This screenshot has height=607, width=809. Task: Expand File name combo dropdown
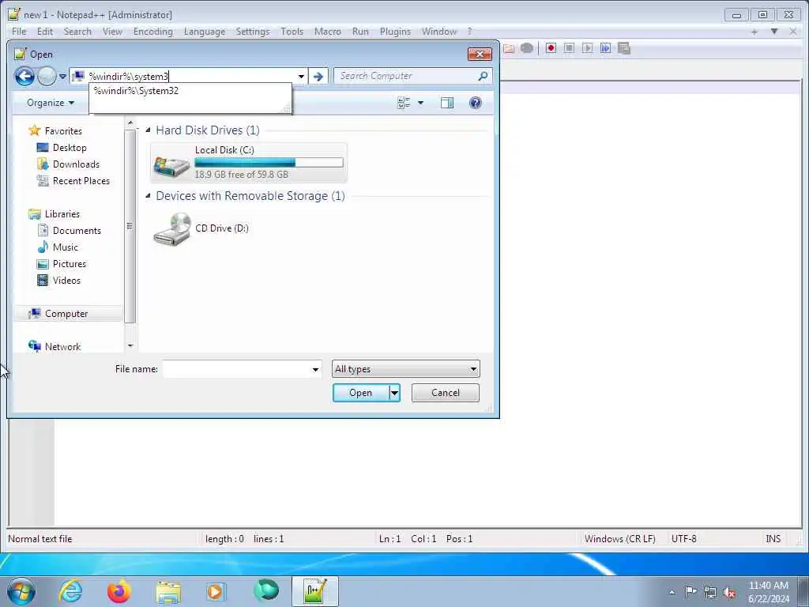pyautogui.click(x=315, y=369)
